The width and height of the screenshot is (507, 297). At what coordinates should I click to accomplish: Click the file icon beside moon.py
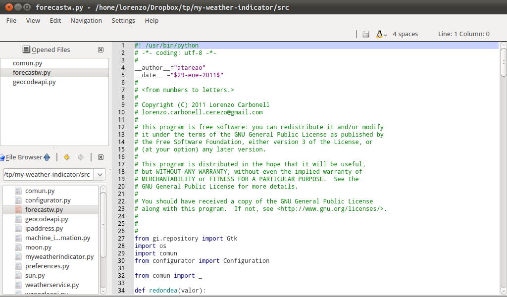pos(18,247)
